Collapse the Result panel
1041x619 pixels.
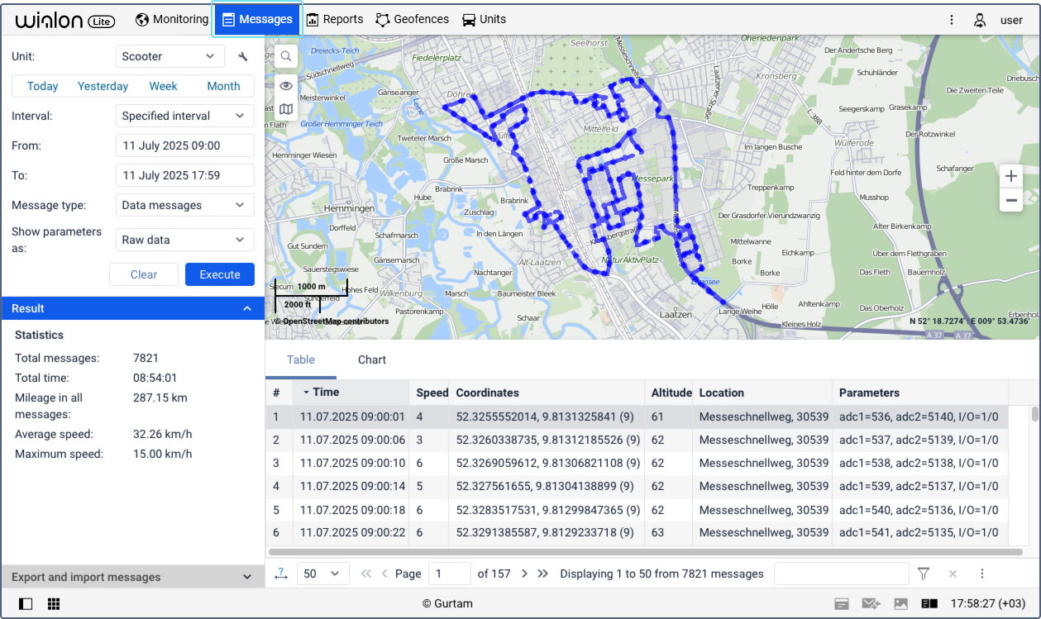click(246, 308)
